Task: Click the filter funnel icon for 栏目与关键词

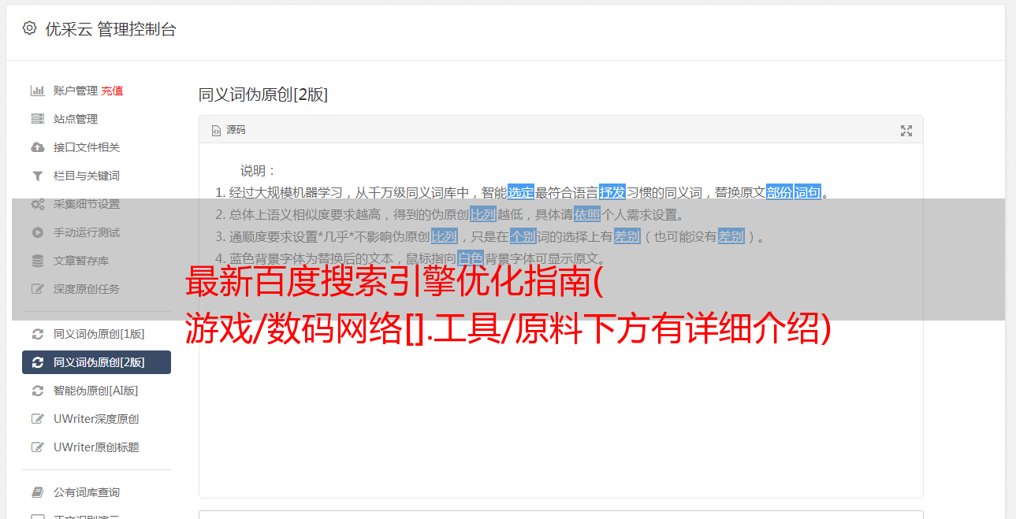Action: click(x=37, y=176)
